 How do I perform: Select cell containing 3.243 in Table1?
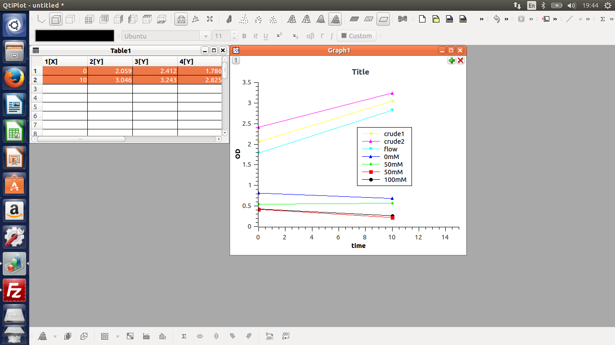pyautogui.click(x=155, y=80)
